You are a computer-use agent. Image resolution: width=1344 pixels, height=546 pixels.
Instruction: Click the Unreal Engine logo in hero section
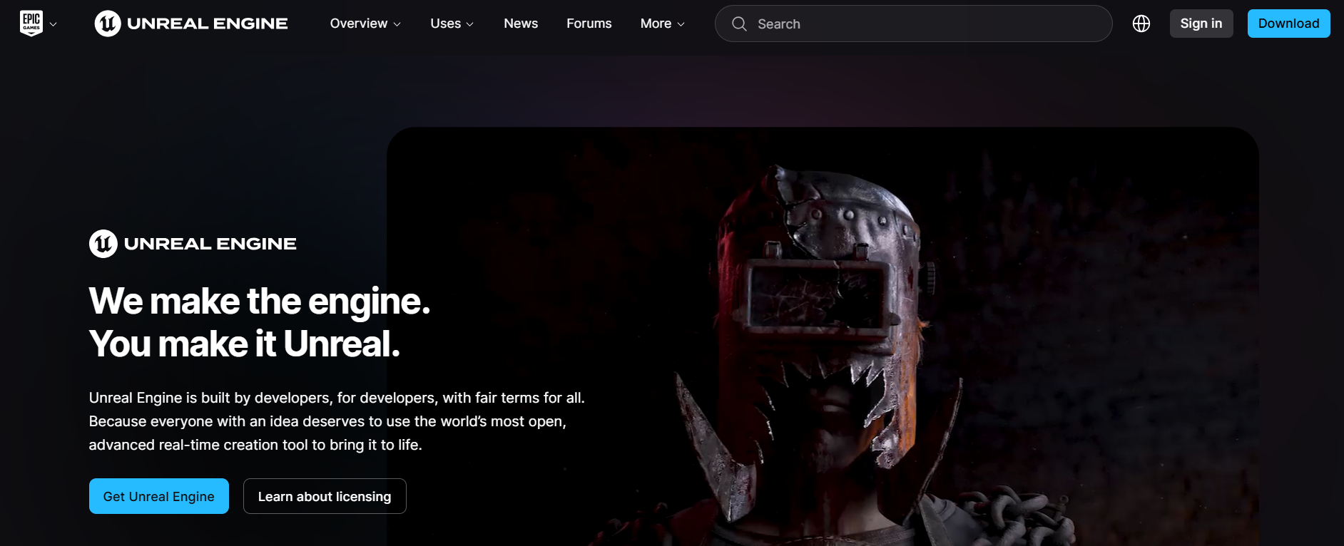click(x=193, y=244)
